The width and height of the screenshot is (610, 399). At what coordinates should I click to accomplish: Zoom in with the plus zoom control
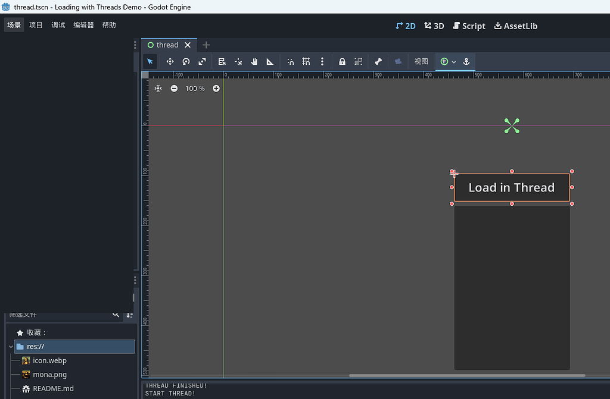[216, 88]
